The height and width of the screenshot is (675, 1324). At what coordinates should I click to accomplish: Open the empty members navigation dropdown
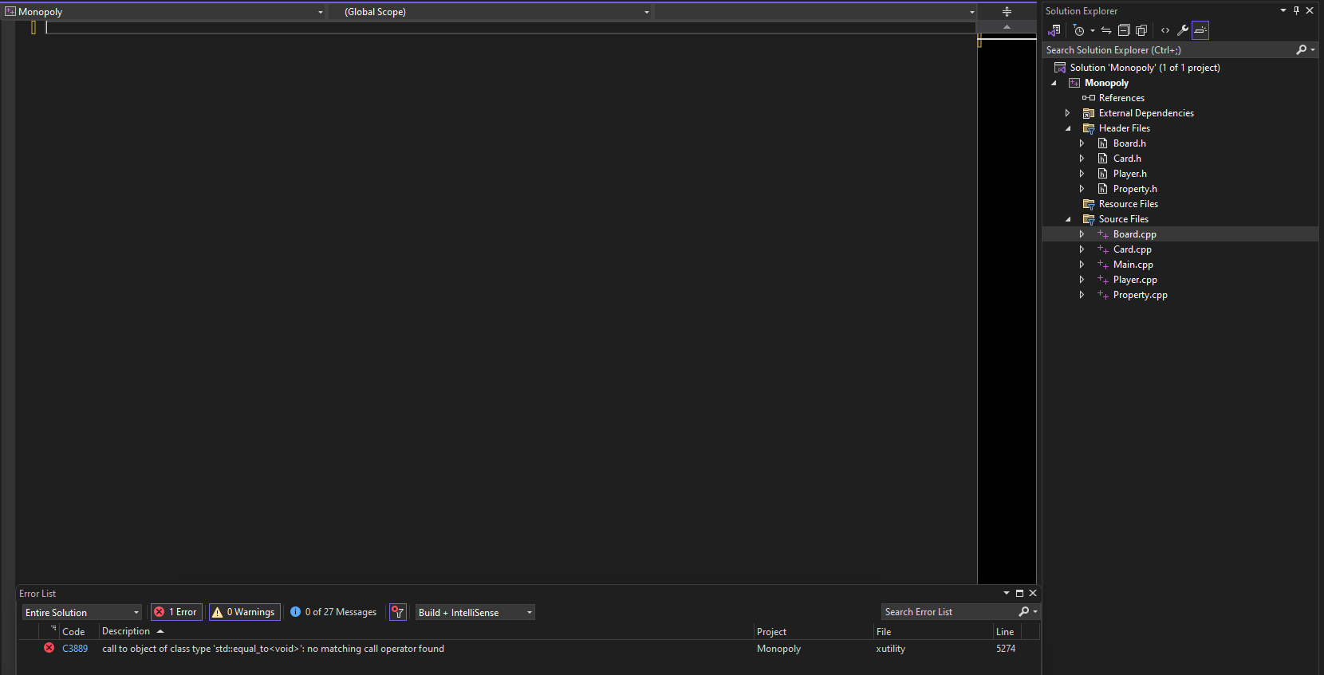(x=972, y=12)
